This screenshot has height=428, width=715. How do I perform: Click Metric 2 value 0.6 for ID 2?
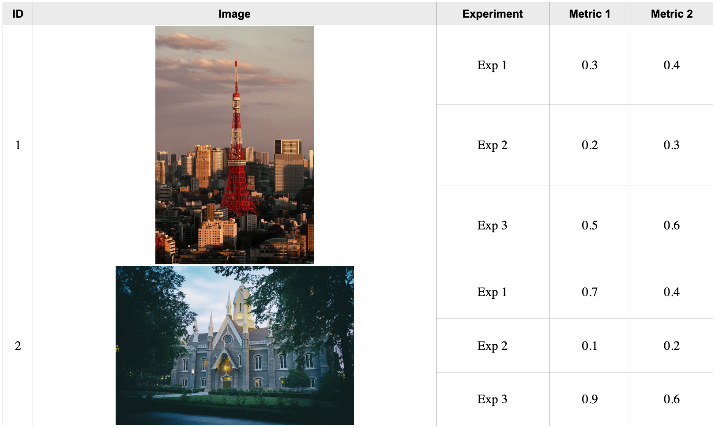tap(672, 399)
